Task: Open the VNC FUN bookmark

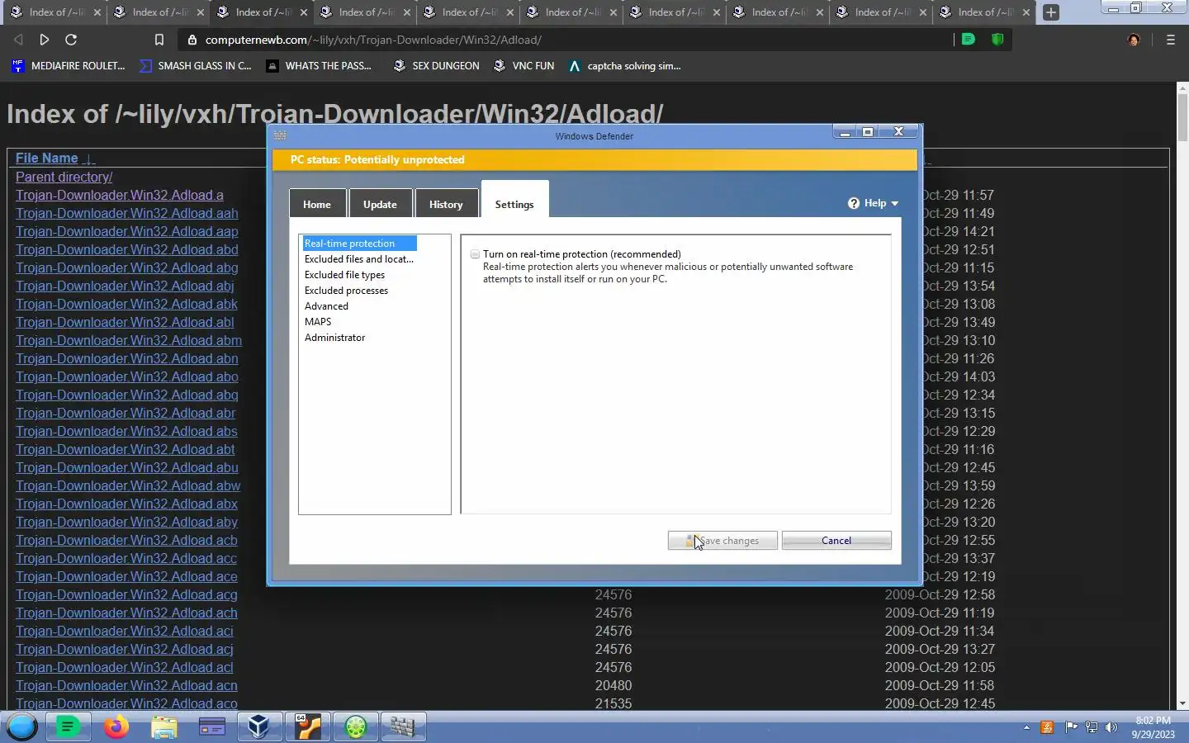Action: coord(523,66)
